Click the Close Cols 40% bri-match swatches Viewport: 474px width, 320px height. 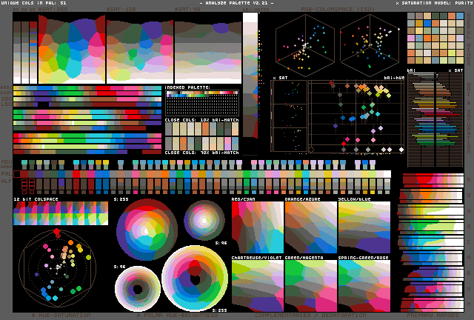tap(201, 143)
